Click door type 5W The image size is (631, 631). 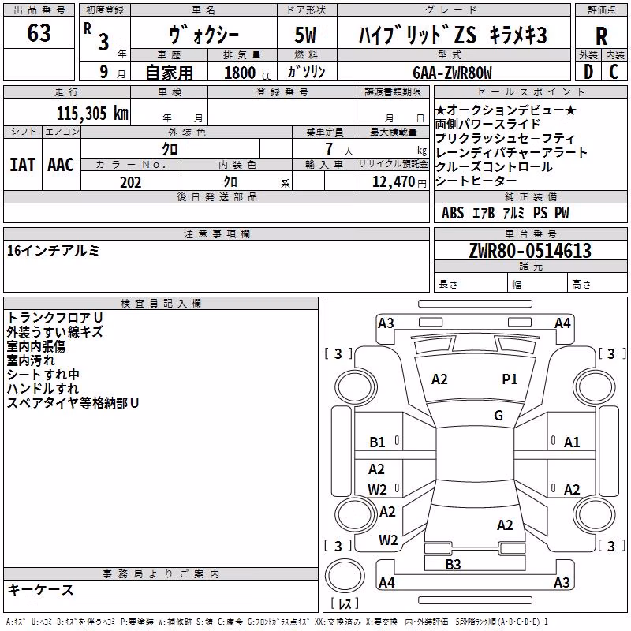tap(305, 35)
